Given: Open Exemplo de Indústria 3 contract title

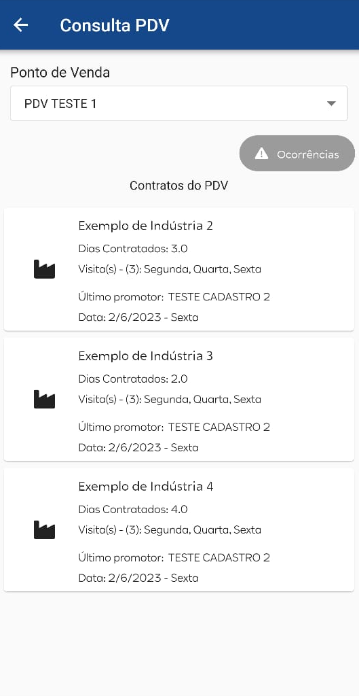Looking at the screenshot, I should (x=146, y=356).
